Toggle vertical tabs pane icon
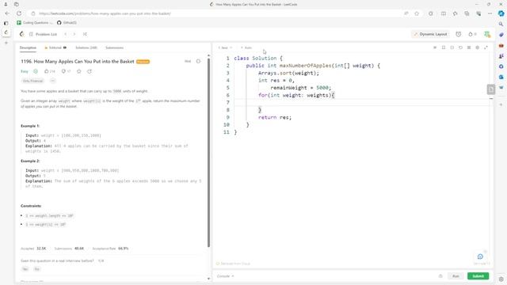Viewport: 507px width, 285px height. tap(6, 23)
